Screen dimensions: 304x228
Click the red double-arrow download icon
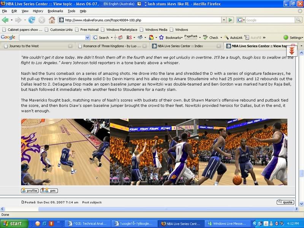292,51
